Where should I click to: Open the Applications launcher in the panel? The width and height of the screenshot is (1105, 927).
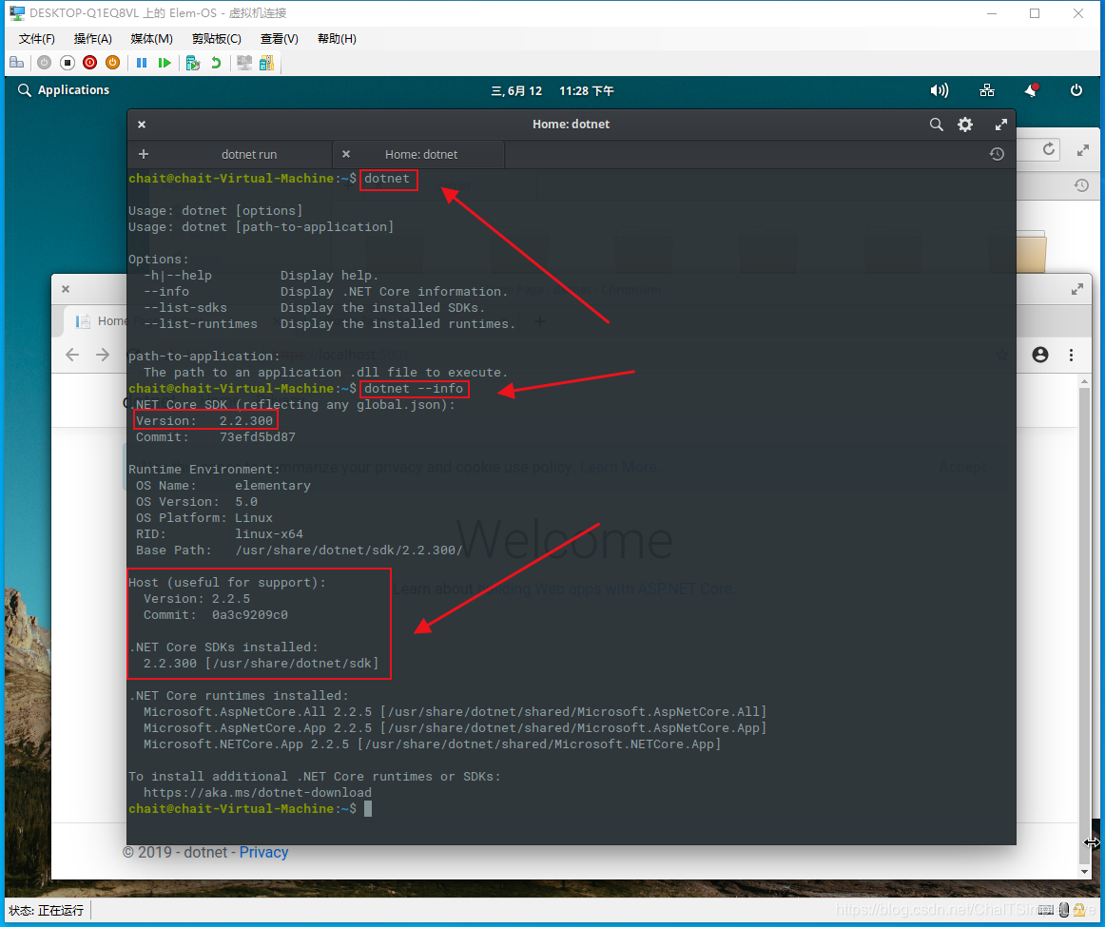coord(64,90)
